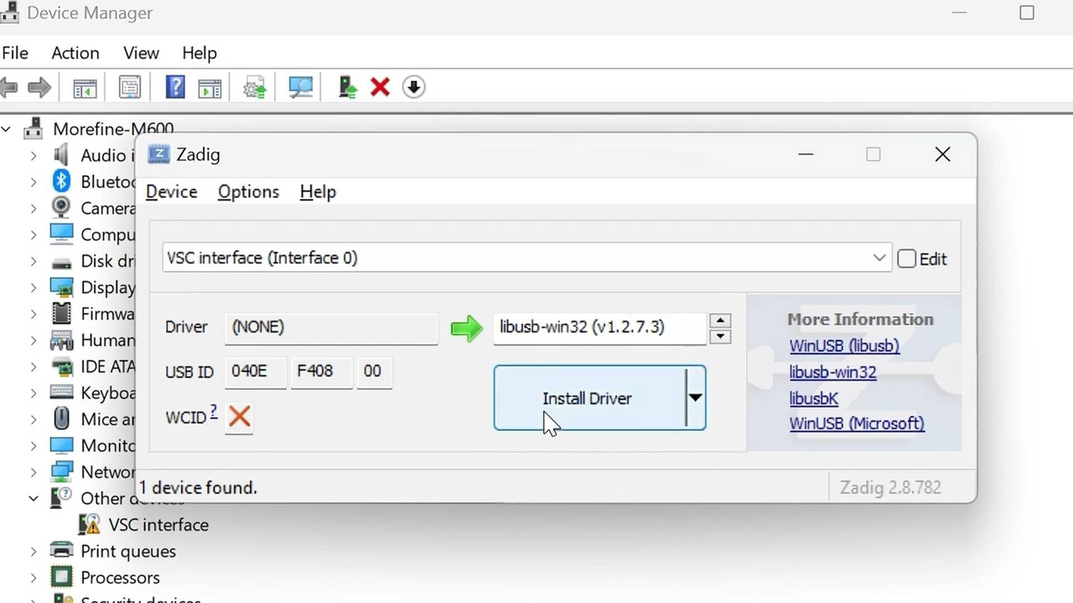Open the Install Driver split-button arrow

695,398
